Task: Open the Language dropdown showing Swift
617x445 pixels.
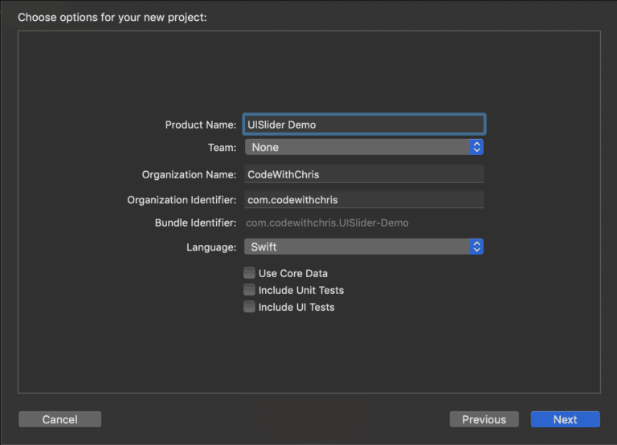Action: (x=364, y=247)
